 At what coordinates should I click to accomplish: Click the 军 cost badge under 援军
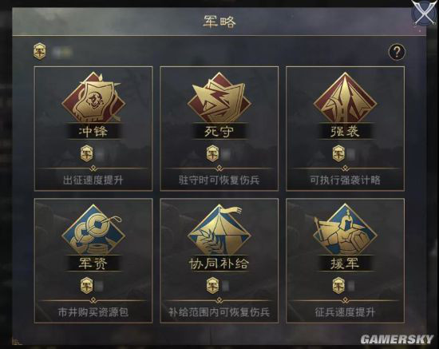point(338,286)
